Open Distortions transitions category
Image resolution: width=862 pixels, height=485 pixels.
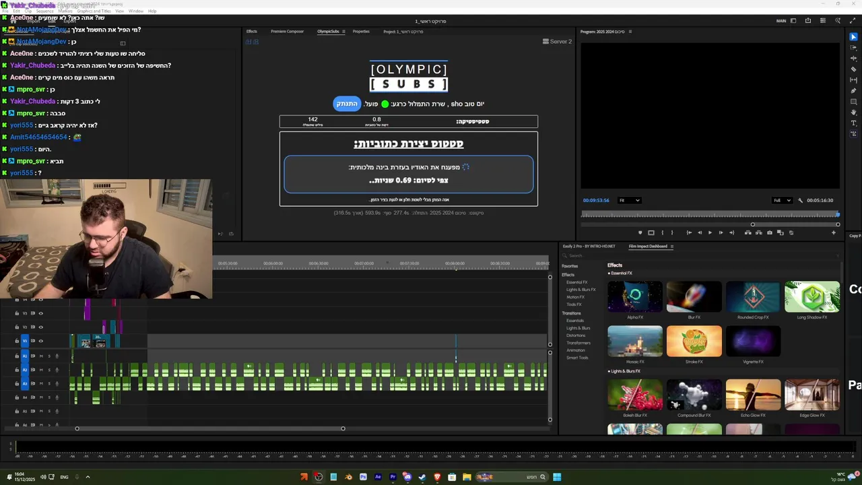(576, 335)
